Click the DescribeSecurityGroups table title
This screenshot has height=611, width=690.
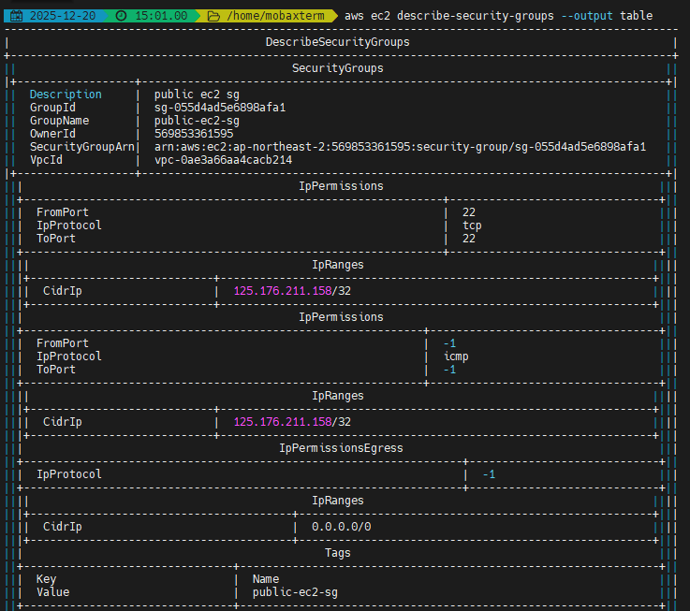coord(338,42)
